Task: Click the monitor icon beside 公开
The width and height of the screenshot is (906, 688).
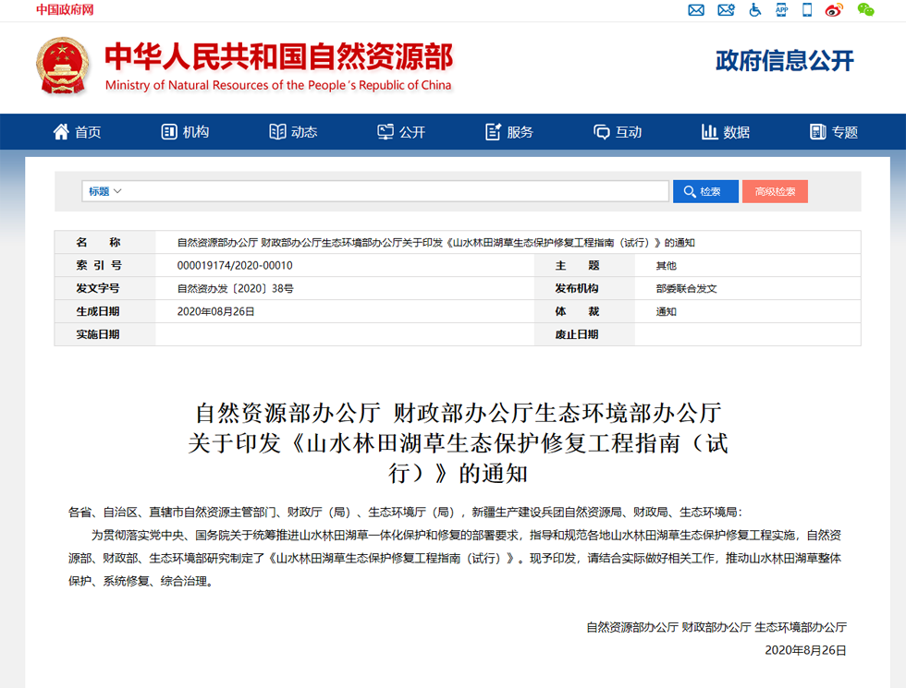Action: click(x=386, y=131)
